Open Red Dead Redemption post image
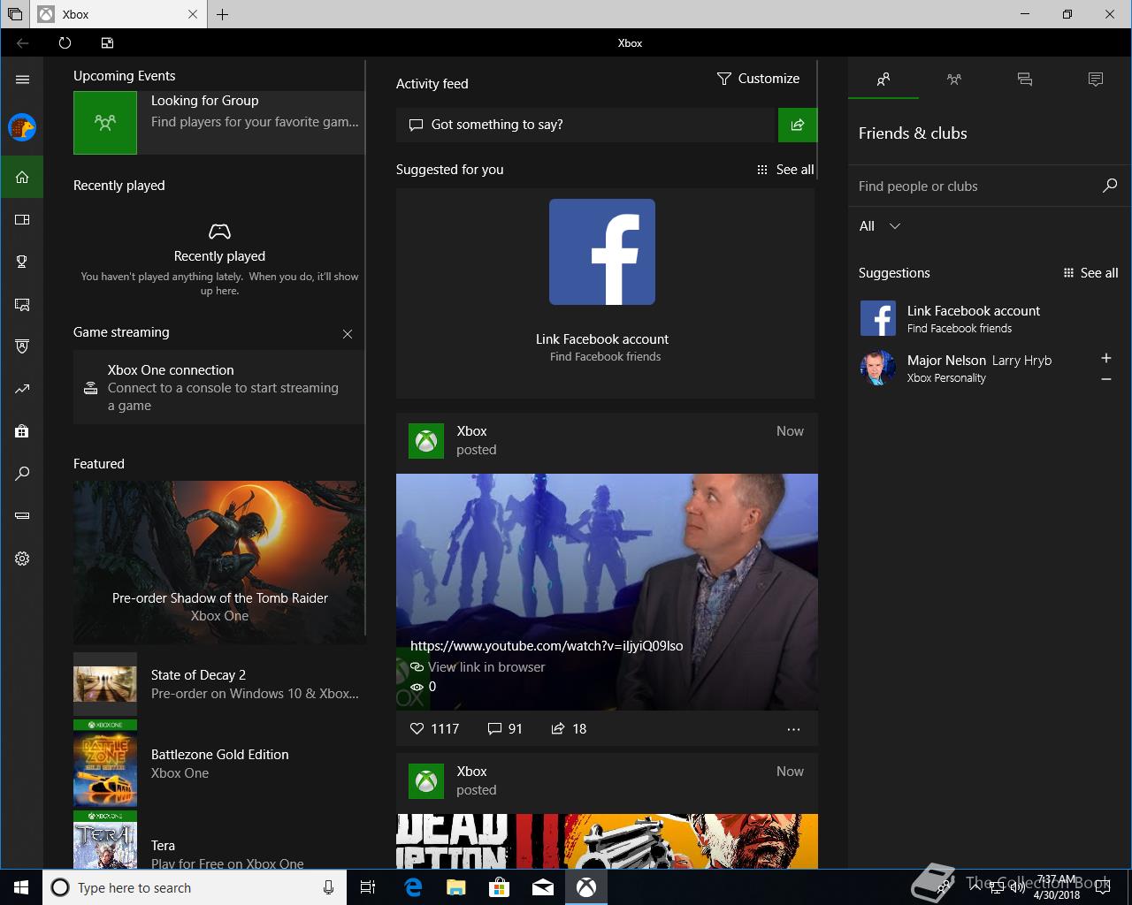The width and height of the screenshot is (1132, 905). coord(607,841)
